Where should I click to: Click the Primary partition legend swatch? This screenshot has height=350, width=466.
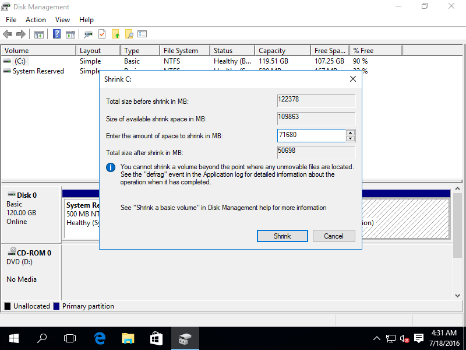coord(56,306)
